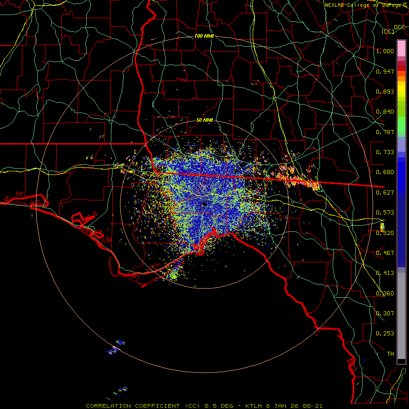This screenshot has height=409, width=409.
Task: Click the 0.467 color scale label
Action: tap(385, 253)
